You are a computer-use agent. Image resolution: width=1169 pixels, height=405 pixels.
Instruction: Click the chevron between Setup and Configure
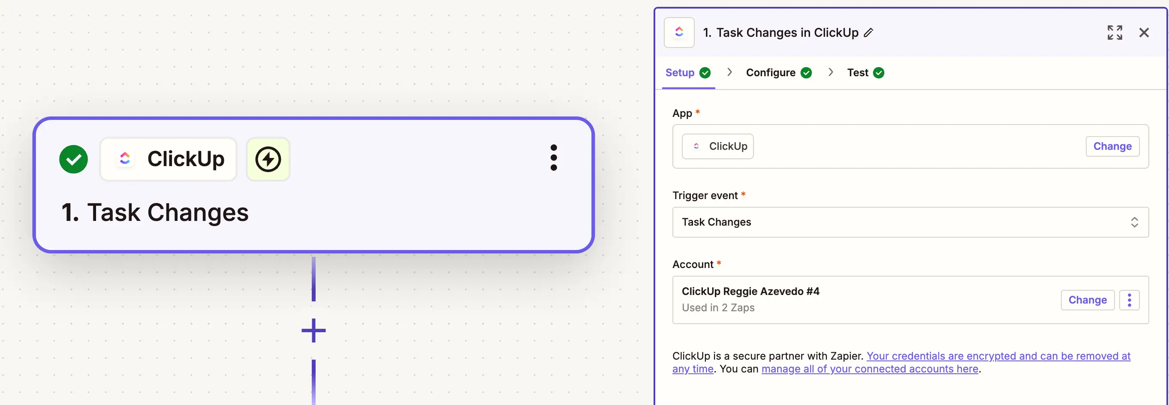[729, 72]
